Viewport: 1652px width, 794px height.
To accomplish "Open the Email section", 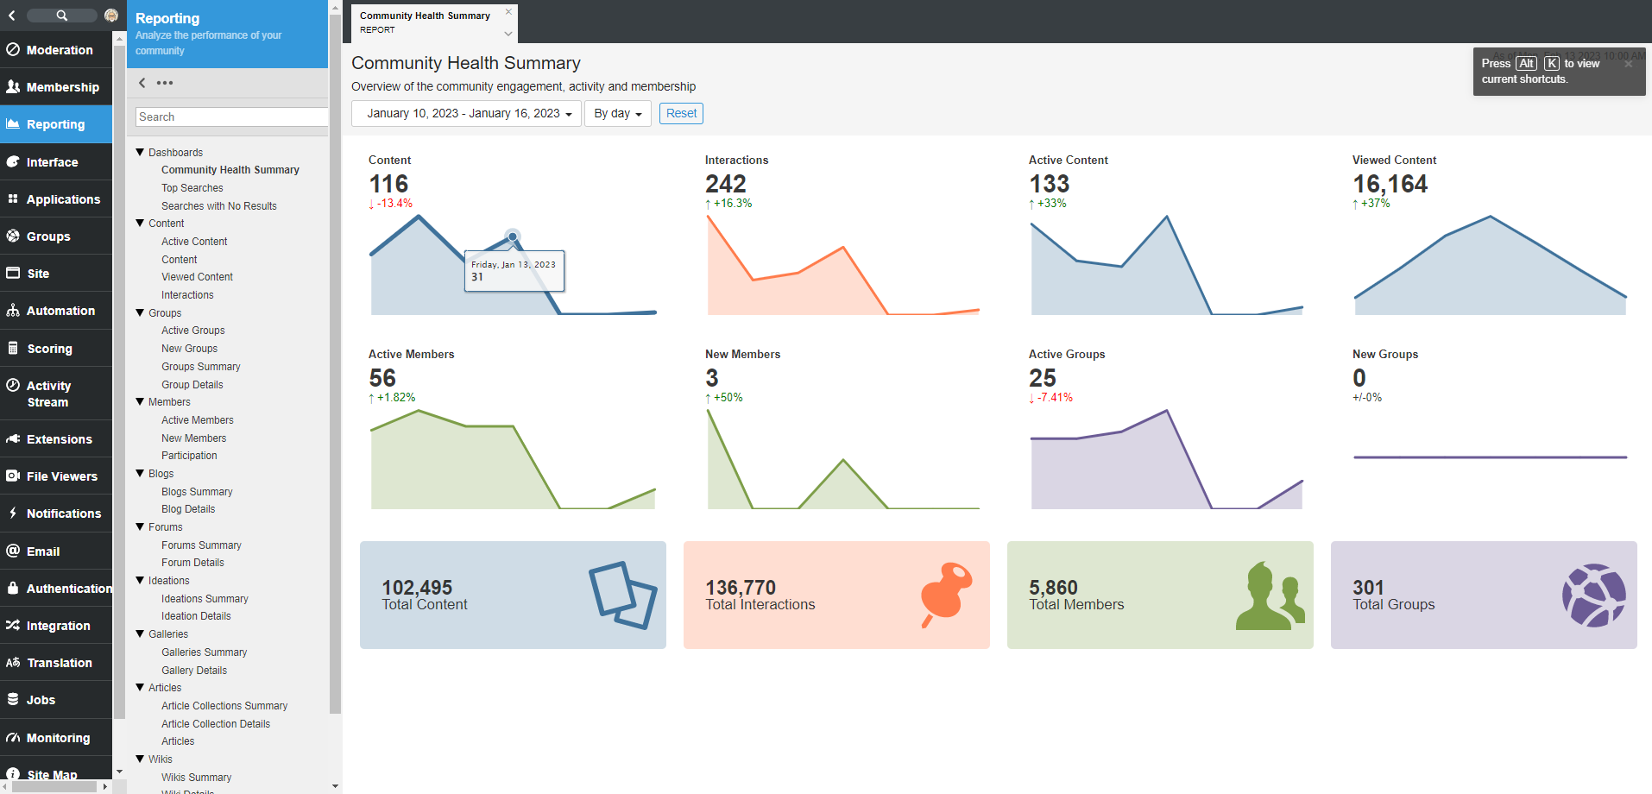I will pos(56,551).
